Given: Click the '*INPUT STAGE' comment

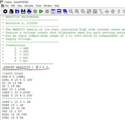Looking at the screenshot, I should coord(13,74).
